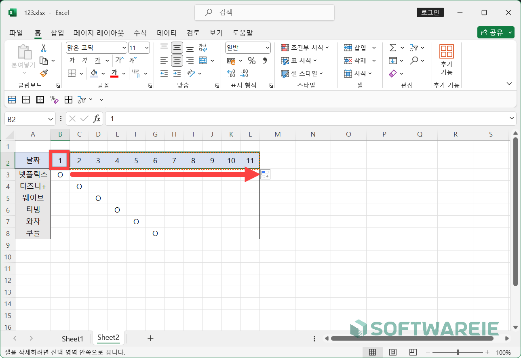
Task: Click the fill color bucket
Action: 94,73
